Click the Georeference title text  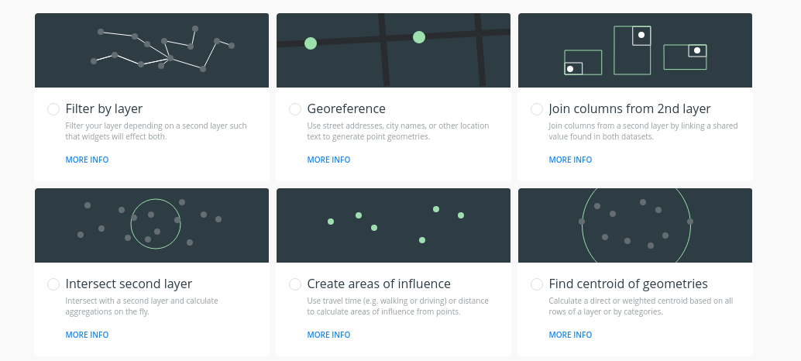[x=346, y=108]
